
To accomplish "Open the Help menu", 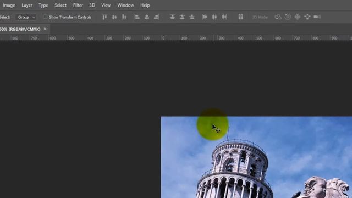I will pyautogui.click(x=145, y=5).
